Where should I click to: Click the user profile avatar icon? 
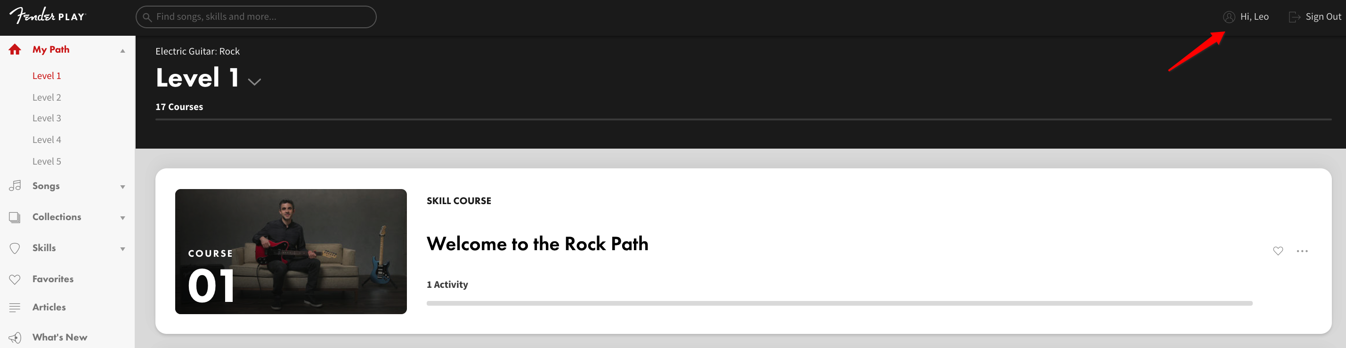coord(1229,17)
